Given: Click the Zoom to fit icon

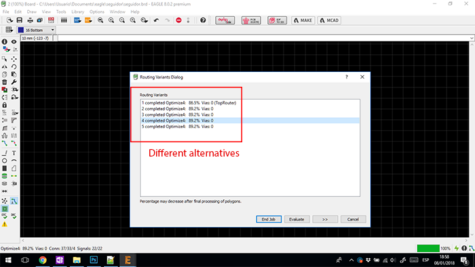Looking at the screenshot, I should click(100, 20).
